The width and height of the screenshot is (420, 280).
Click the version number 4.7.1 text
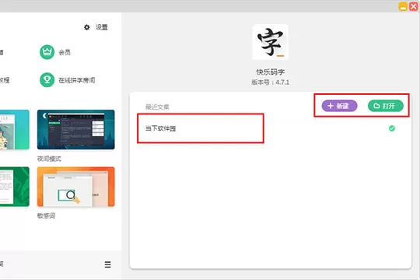click(282, 82)
